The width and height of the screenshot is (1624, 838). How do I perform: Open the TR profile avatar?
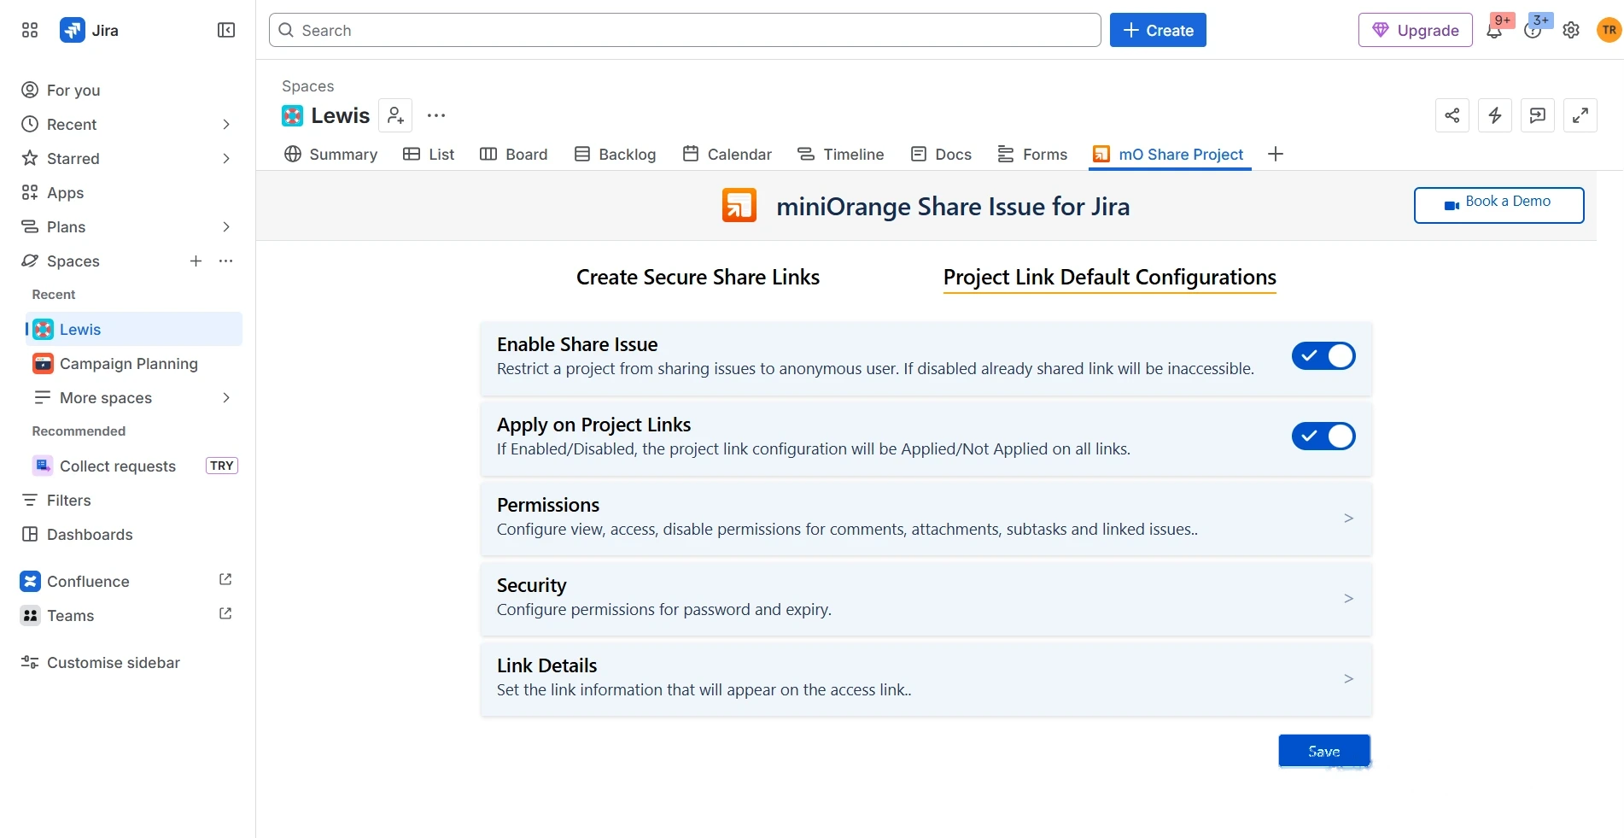(1609, 30)
